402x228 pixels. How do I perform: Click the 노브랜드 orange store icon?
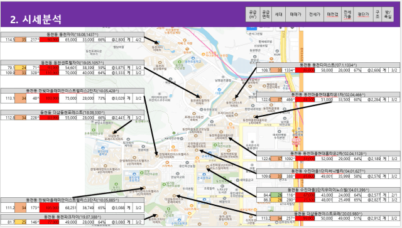(173, 147)
